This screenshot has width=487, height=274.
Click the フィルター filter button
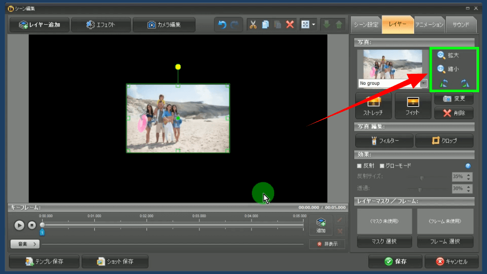click(384, 141)
